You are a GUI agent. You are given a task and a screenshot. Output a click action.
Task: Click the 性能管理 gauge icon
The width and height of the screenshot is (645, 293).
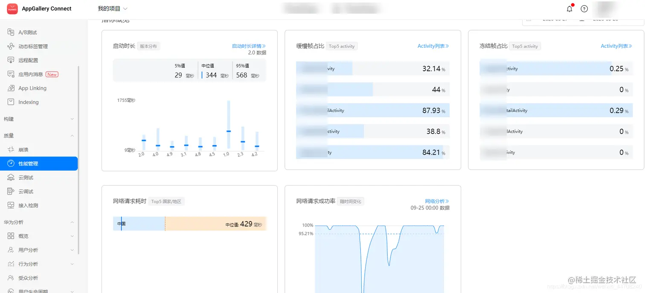point(11,164)
